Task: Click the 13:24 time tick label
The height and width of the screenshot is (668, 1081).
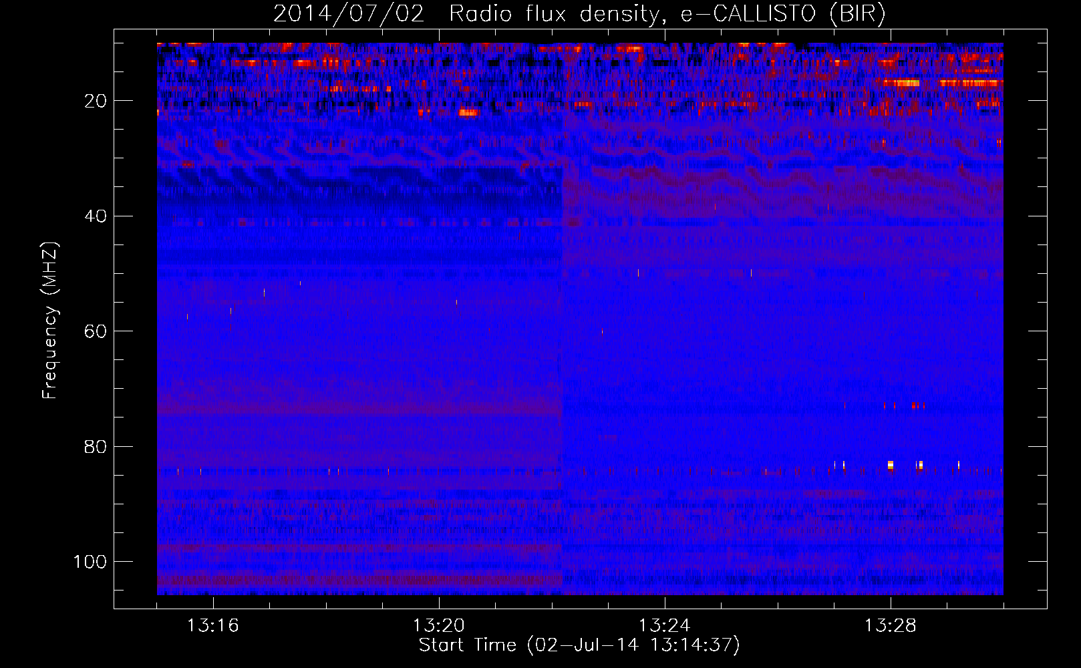Action: tap(665, 625)
